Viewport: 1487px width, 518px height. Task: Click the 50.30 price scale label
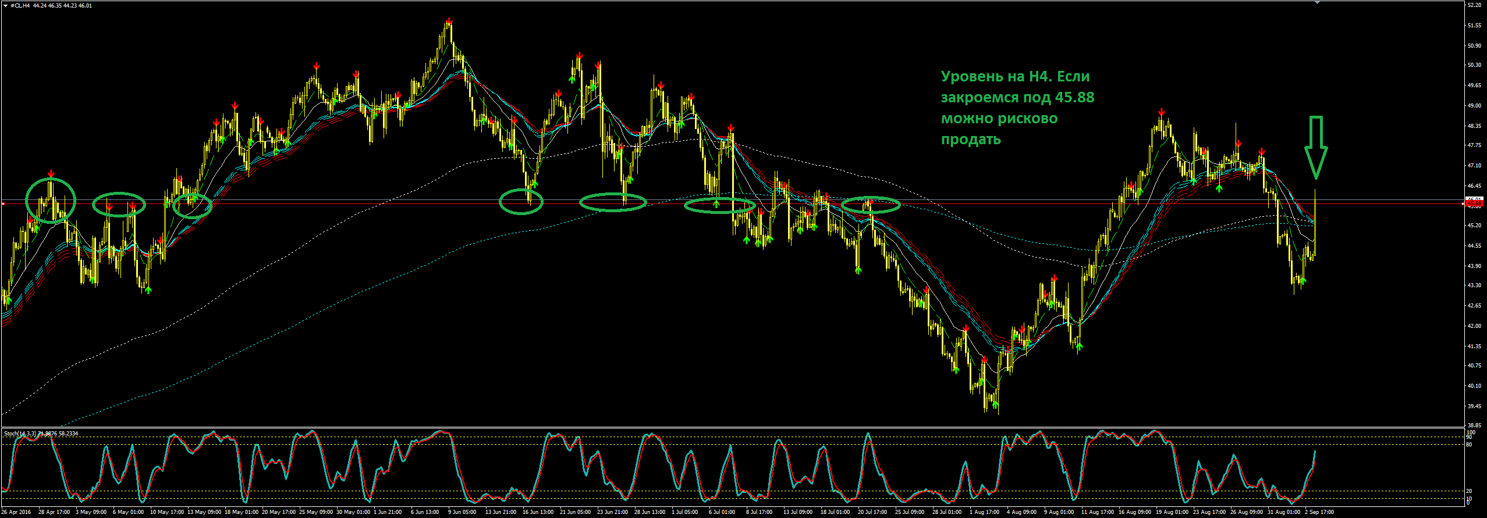(1474, 65)
